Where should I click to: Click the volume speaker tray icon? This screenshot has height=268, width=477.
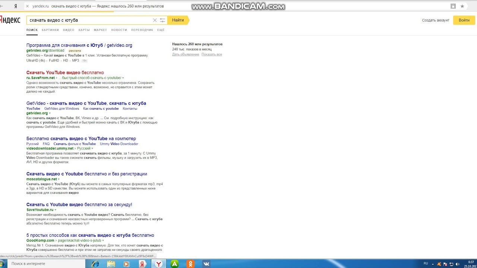[458, 264]
